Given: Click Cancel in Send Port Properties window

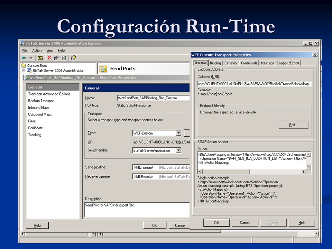Looking at the screenshot, I should (180, 225).
